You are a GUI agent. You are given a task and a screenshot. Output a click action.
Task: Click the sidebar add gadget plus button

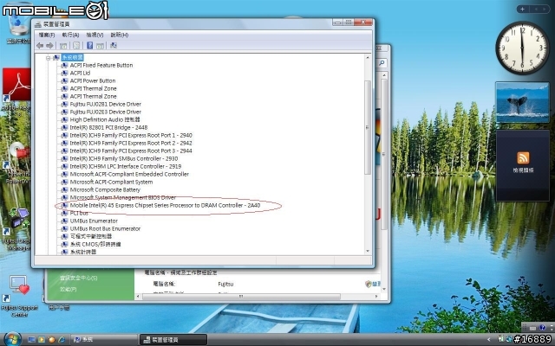pos(522,10)
